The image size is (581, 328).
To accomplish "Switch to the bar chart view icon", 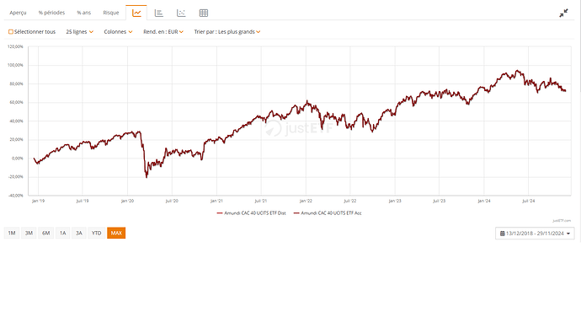I will tap(159, 13).
